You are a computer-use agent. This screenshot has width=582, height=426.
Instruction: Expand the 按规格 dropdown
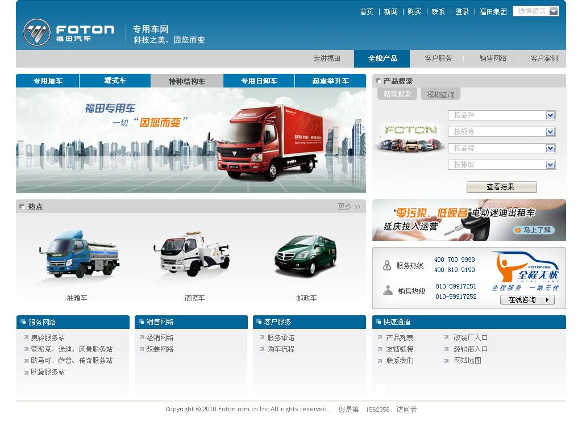[x=501, y=132]
